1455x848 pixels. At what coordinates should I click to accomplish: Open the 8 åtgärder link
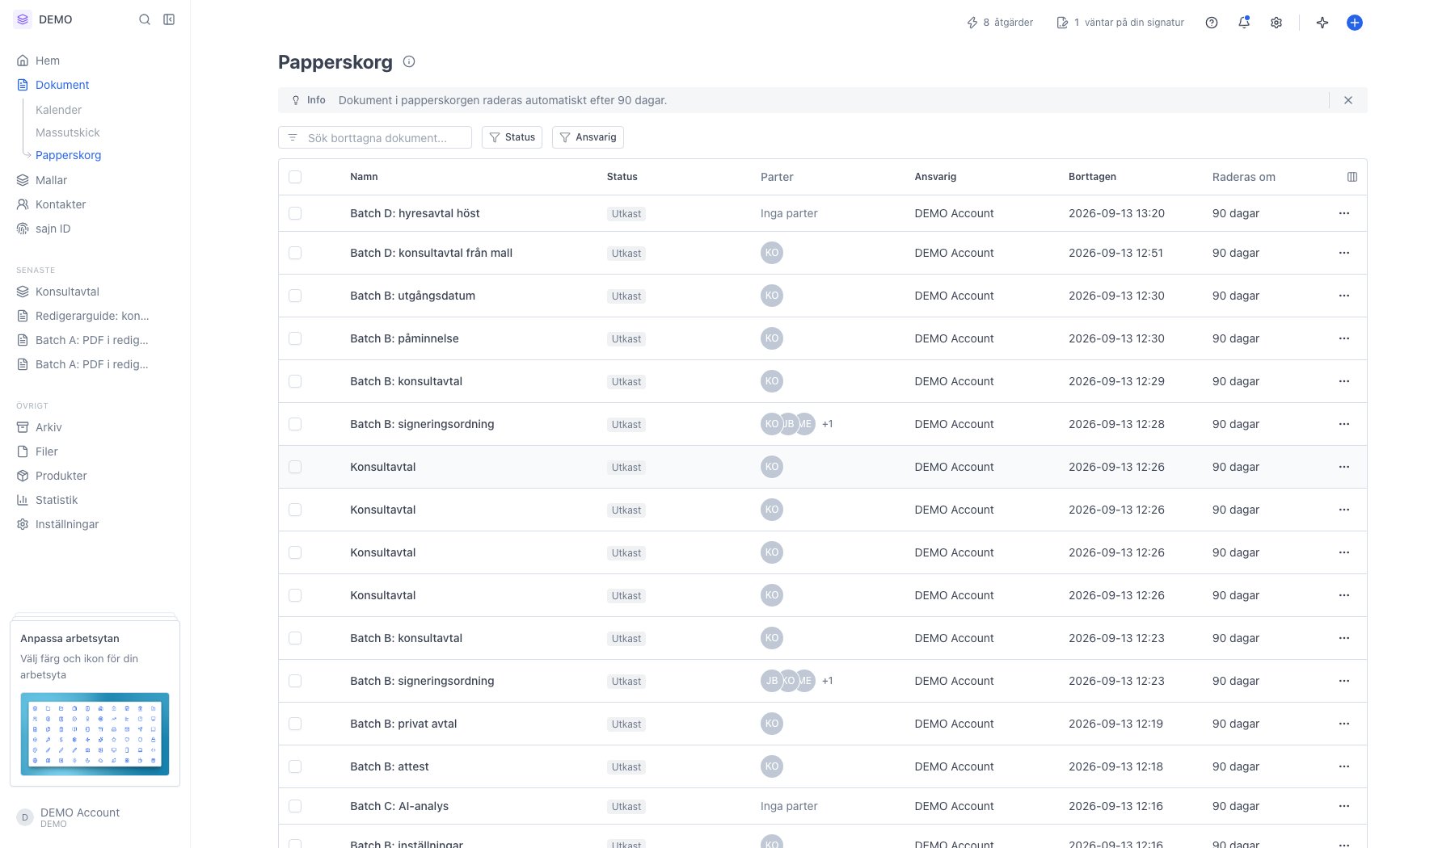(1000, 23)
